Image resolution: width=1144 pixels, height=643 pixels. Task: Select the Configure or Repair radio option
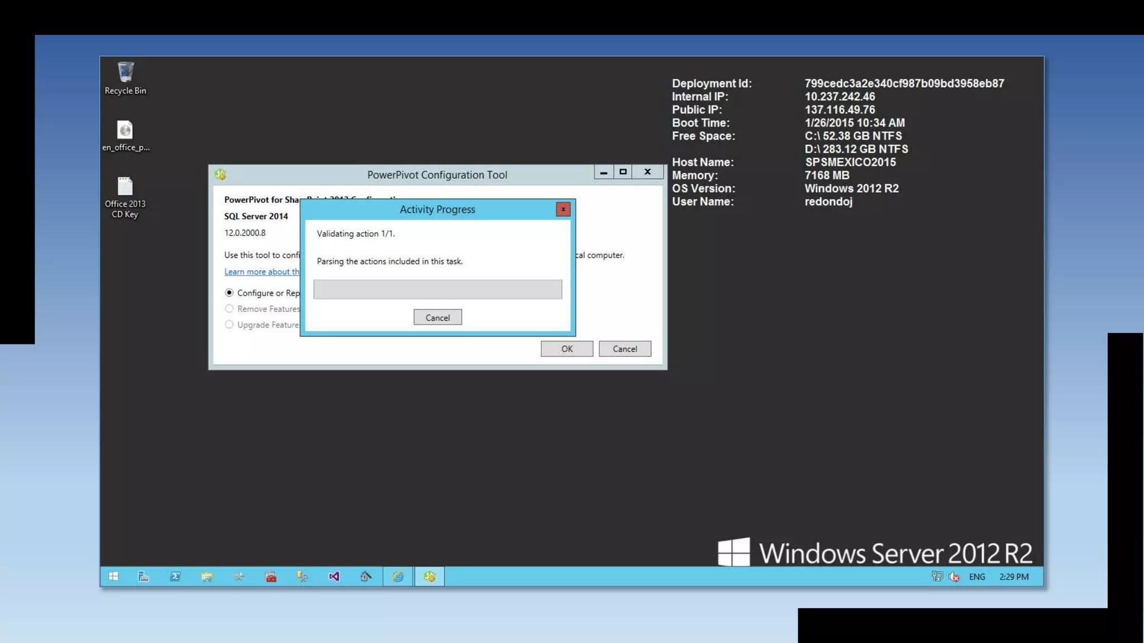(229, 292)
